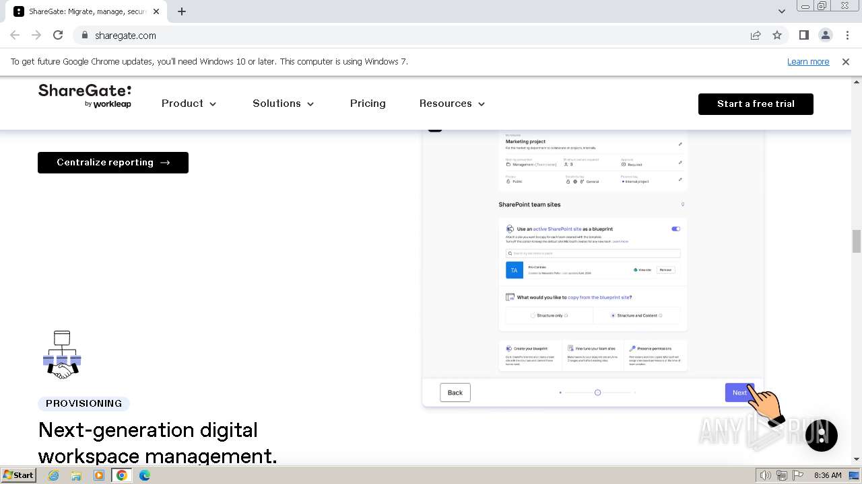Open the Chrome profile avatar menu

pyautogui.click(x=825, y=35)
